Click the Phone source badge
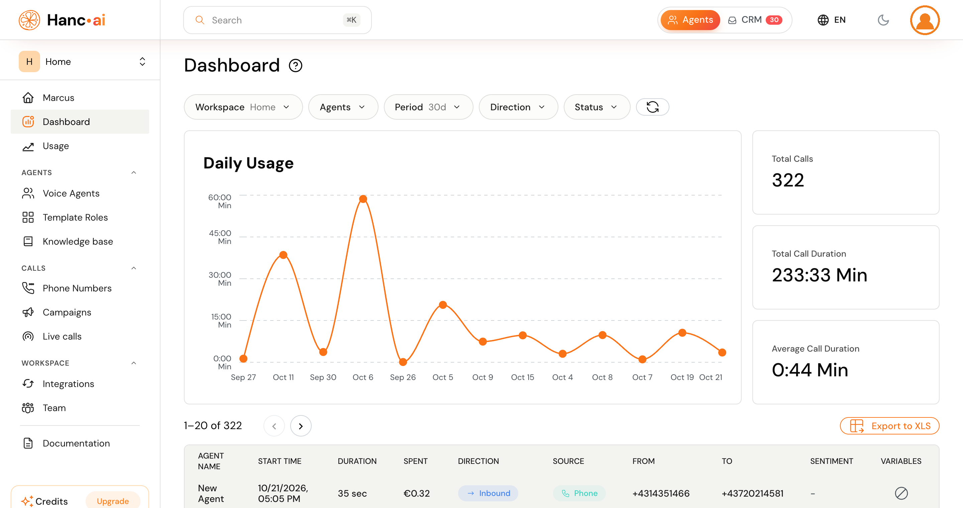The width and height of the screenshot is (963, 508). [x=579, y=493]
